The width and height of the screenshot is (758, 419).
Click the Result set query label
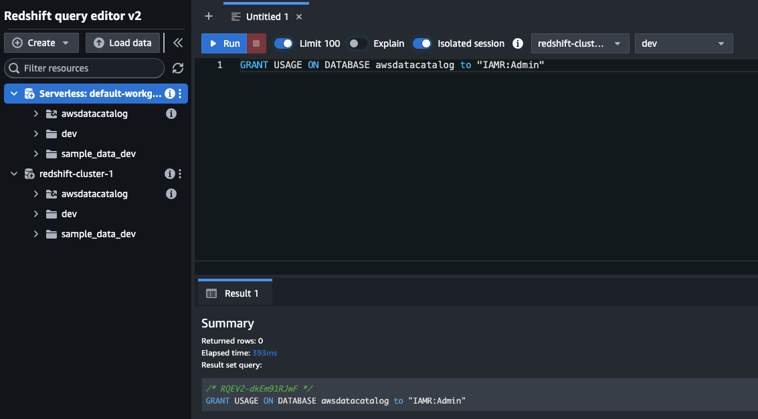point(231,365)
